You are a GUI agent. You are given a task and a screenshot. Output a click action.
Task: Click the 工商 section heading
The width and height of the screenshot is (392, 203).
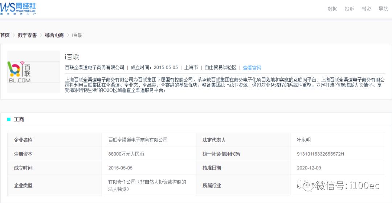coord(19,119)
